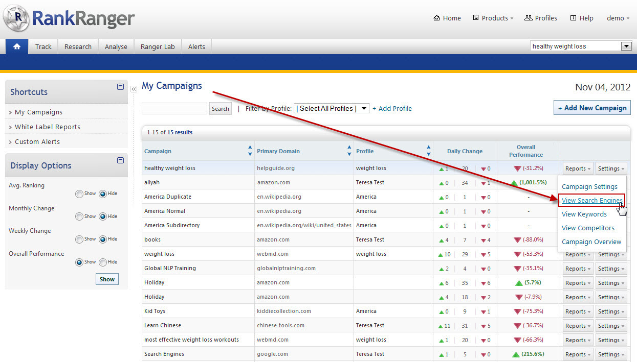Open Reports dropdown for healthy weight loss
Image resolution: width=637 pixels, height=362 pixels.
[x=578, y=168]
